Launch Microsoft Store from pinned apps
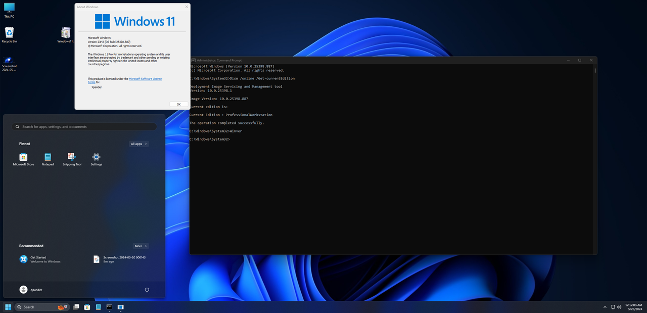Viewport: 647px width, 313px height. coord(23,159)
